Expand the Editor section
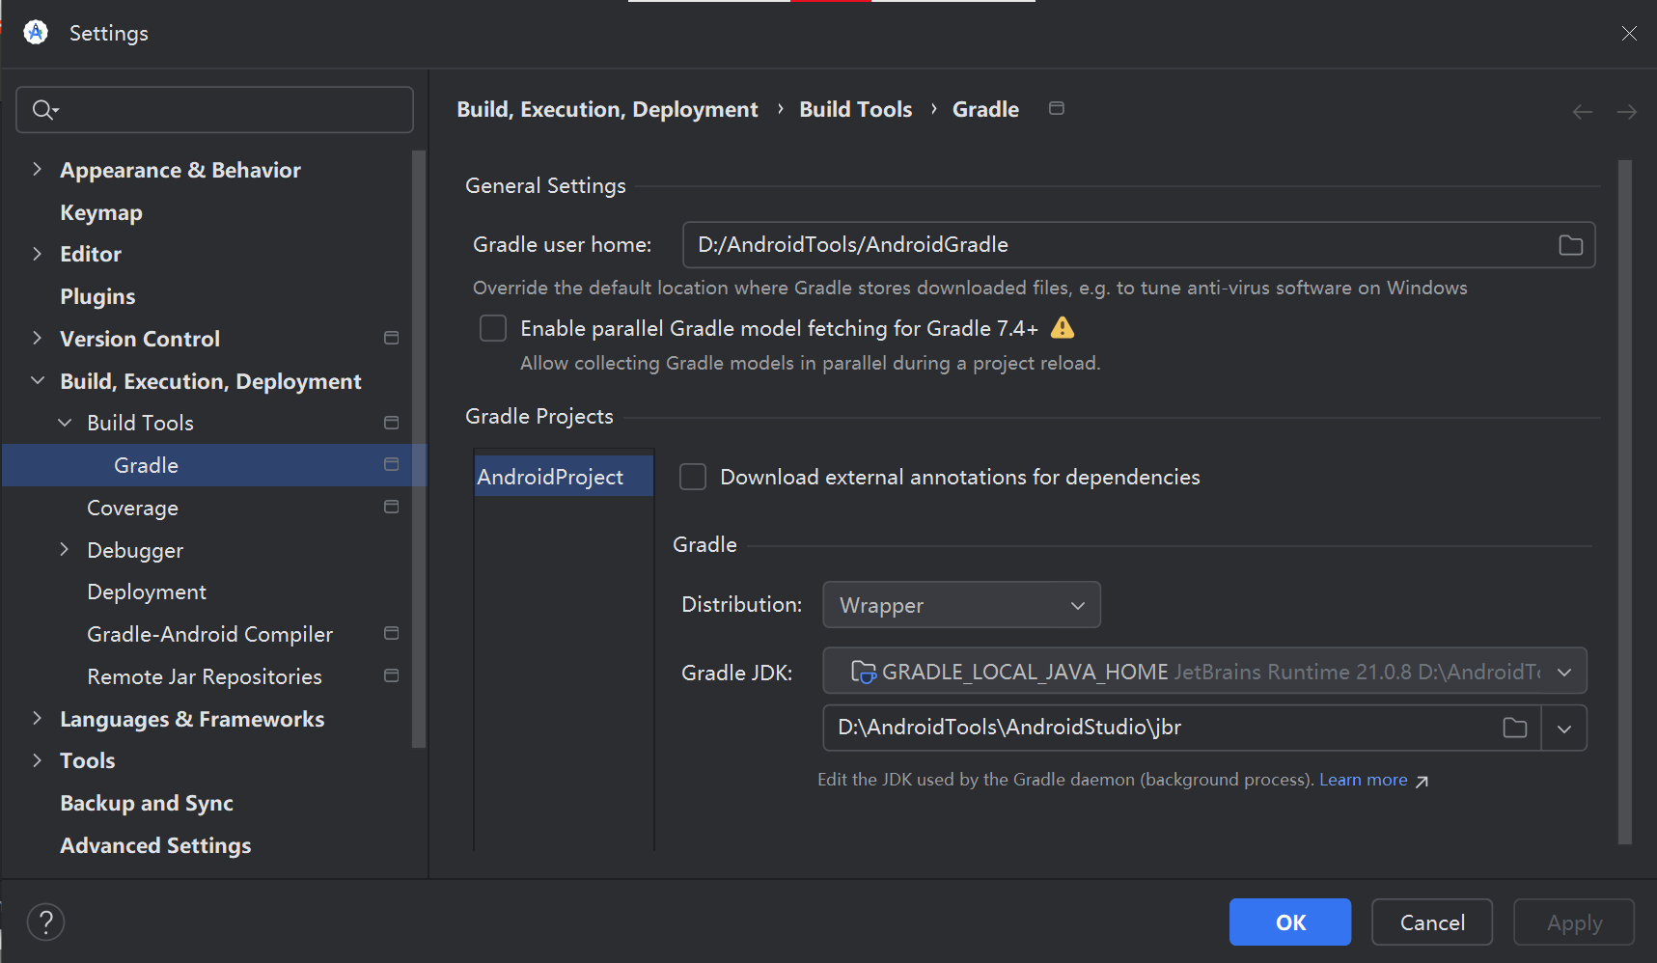Screen dimensions: 1657x963 point(37,253)
